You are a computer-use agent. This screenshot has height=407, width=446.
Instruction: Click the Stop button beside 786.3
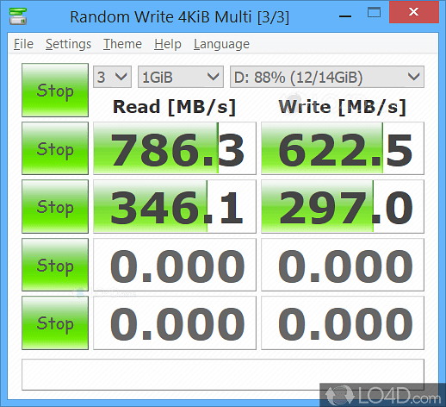tap(55, 148)
